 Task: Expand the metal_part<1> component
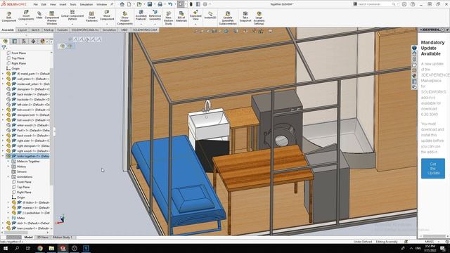[x=3, y=74]
